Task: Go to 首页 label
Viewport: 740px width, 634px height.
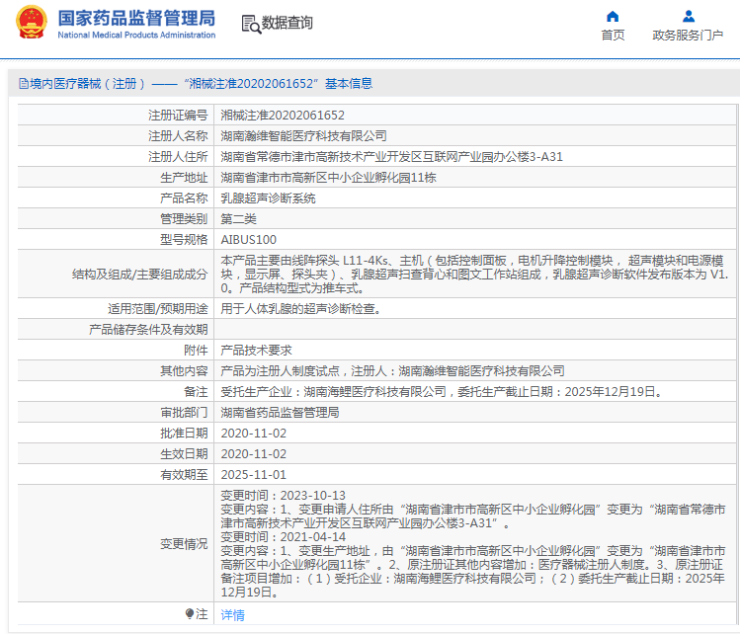Action: [x=613, y=36]
